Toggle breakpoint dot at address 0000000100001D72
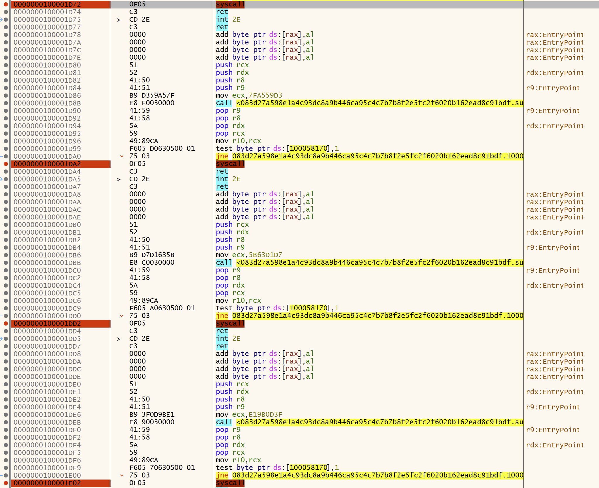The width and height of the screenshot is (599, 488). pos(6,4)
